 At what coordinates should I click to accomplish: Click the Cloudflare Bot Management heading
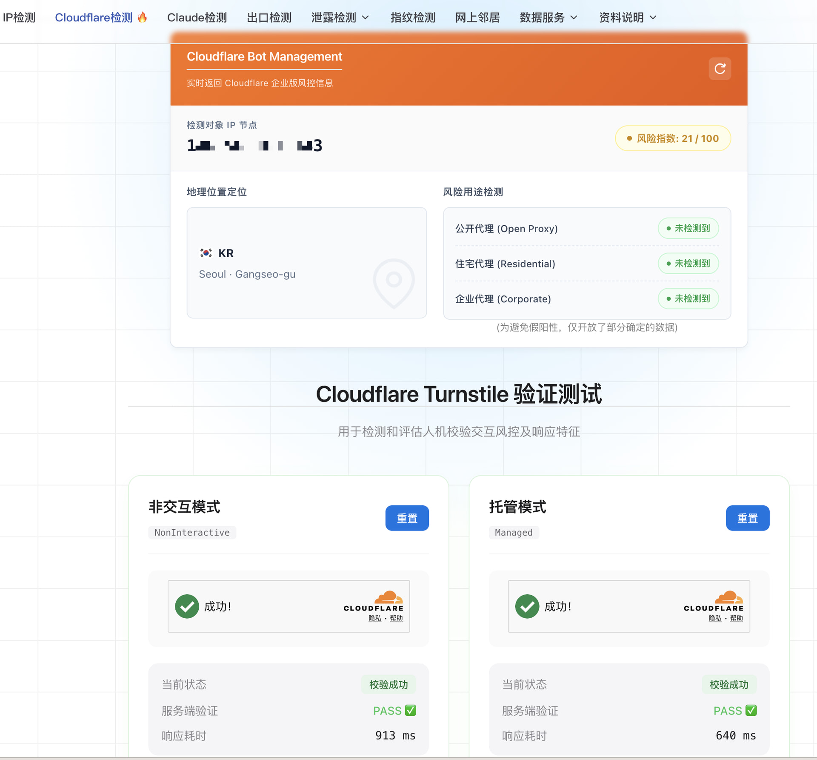(264, 56)
